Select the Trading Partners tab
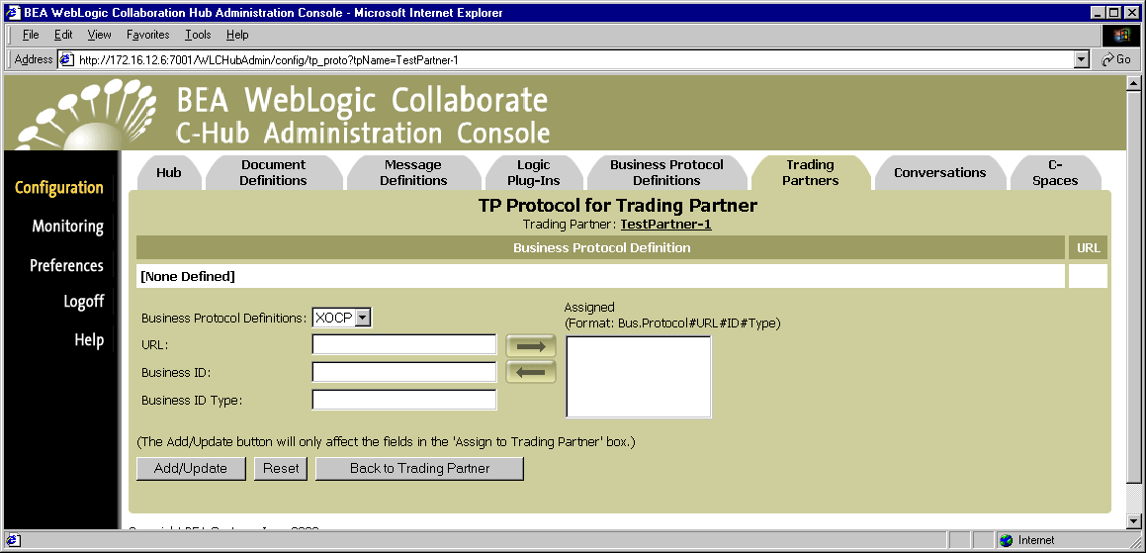Screen dimensions: 1146x553 click(x=810, y=173)
